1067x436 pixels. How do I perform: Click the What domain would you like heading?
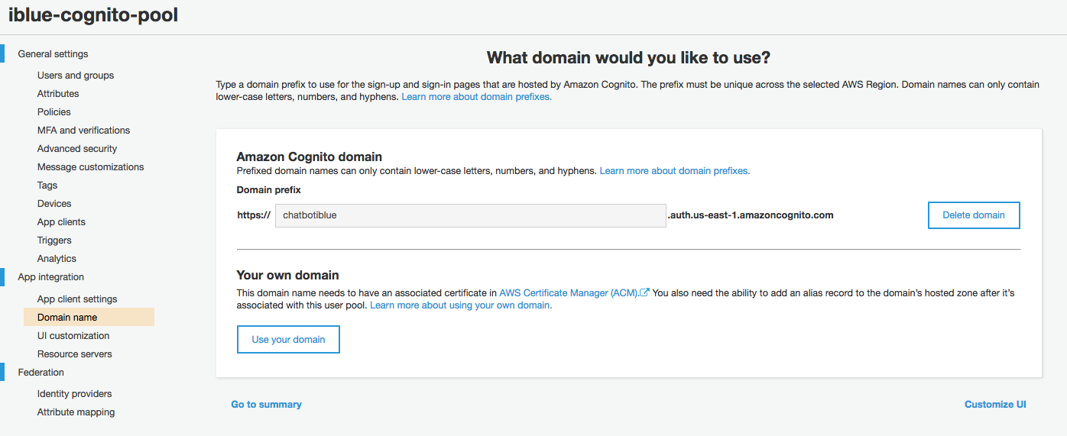[x=629, y=58]
